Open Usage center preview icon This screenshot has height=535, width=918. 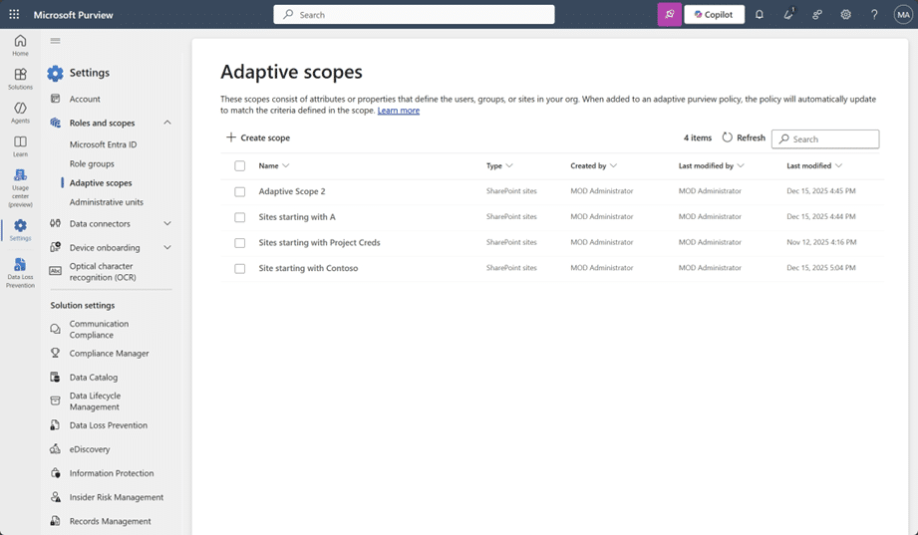click(20, 186)
